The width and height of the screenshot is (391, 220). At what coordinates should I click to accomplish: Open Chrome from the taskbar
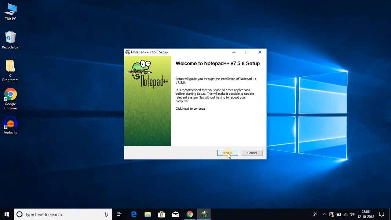[x=190, y=215]
